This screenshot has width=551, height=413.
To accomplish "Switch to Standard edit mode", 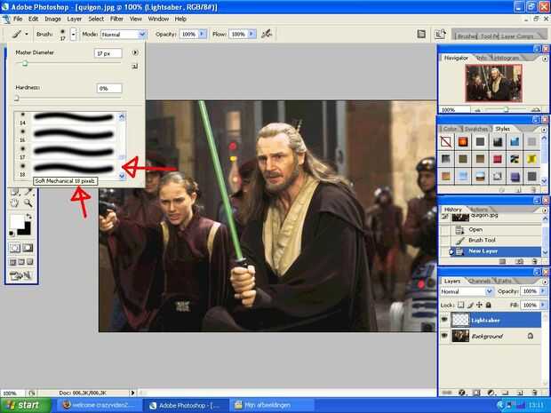I will pyautogui.click(x=15, y=249).
